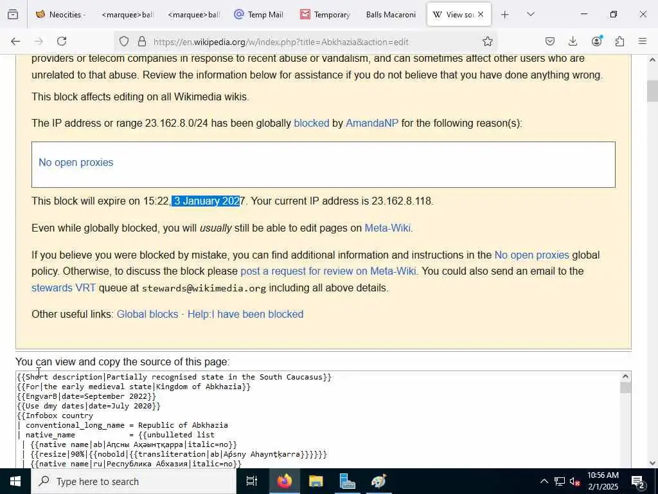
Task: Open the clock showing 10:56 AM
Action: (603, 481)
